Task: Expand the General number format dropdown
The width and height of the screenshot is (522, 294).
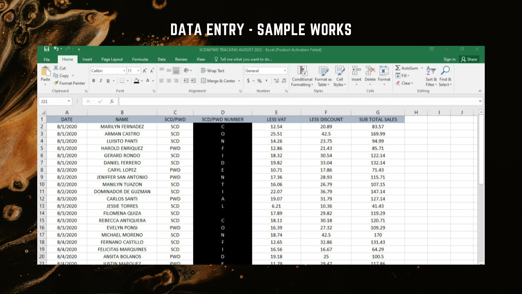Action: [285, 71]
